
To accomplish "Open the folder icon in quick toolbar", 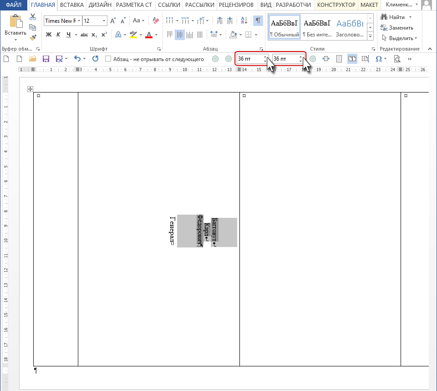I will [x=33, y=59].
